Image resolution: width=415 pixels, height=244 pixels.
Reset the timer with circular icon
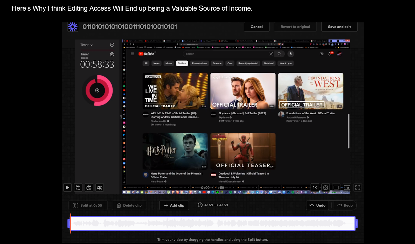pos(112,54)
